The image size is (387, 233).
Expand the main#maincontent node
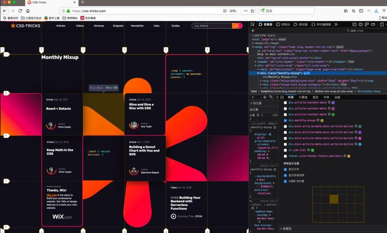258,69
